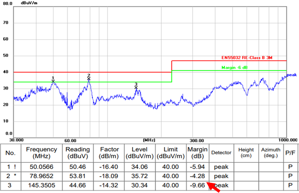This screenshot has height=193, width=299.
Task: Click the row number cell '3'
Action: coord(10,185)
